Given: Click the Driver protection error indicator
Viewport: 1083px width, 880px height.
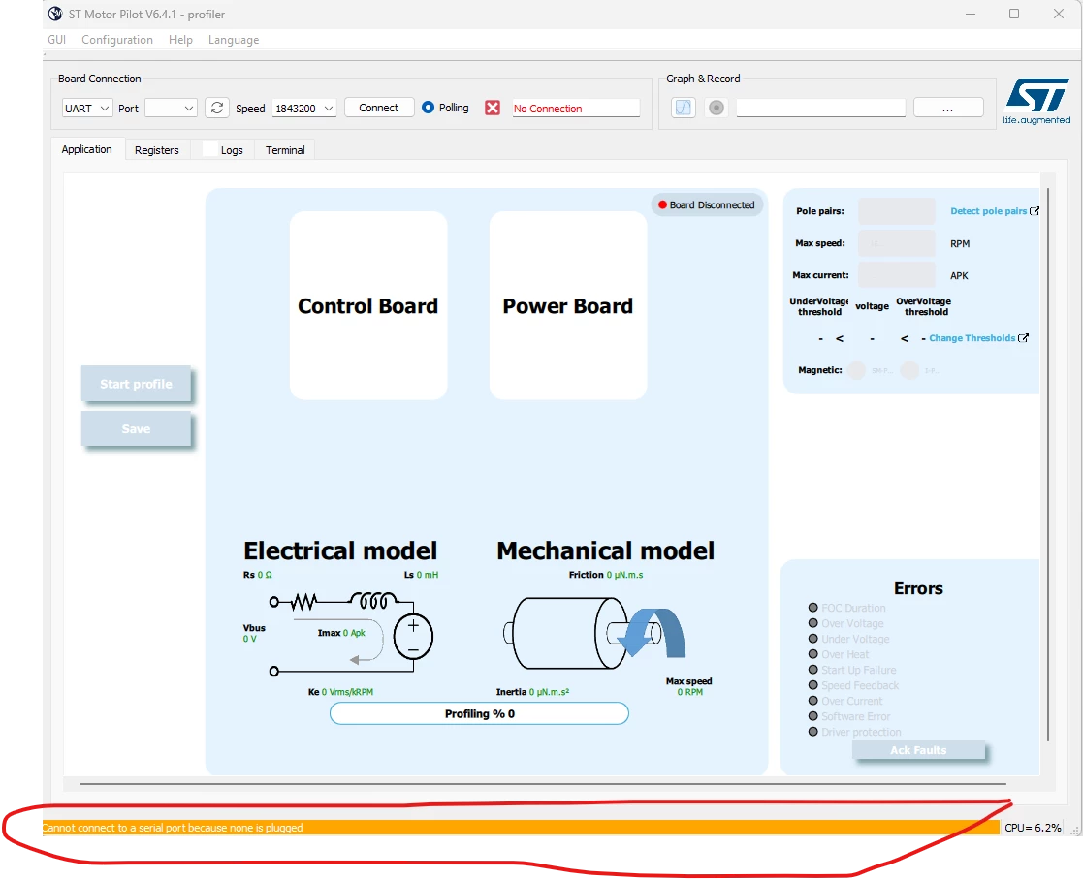Looking at the screenshot, I should 812,732.
